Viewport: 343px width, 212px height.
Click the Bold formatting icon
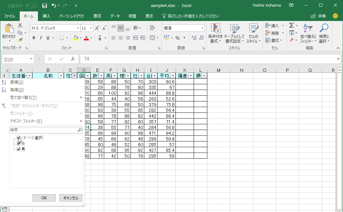[x=34, y=38]
